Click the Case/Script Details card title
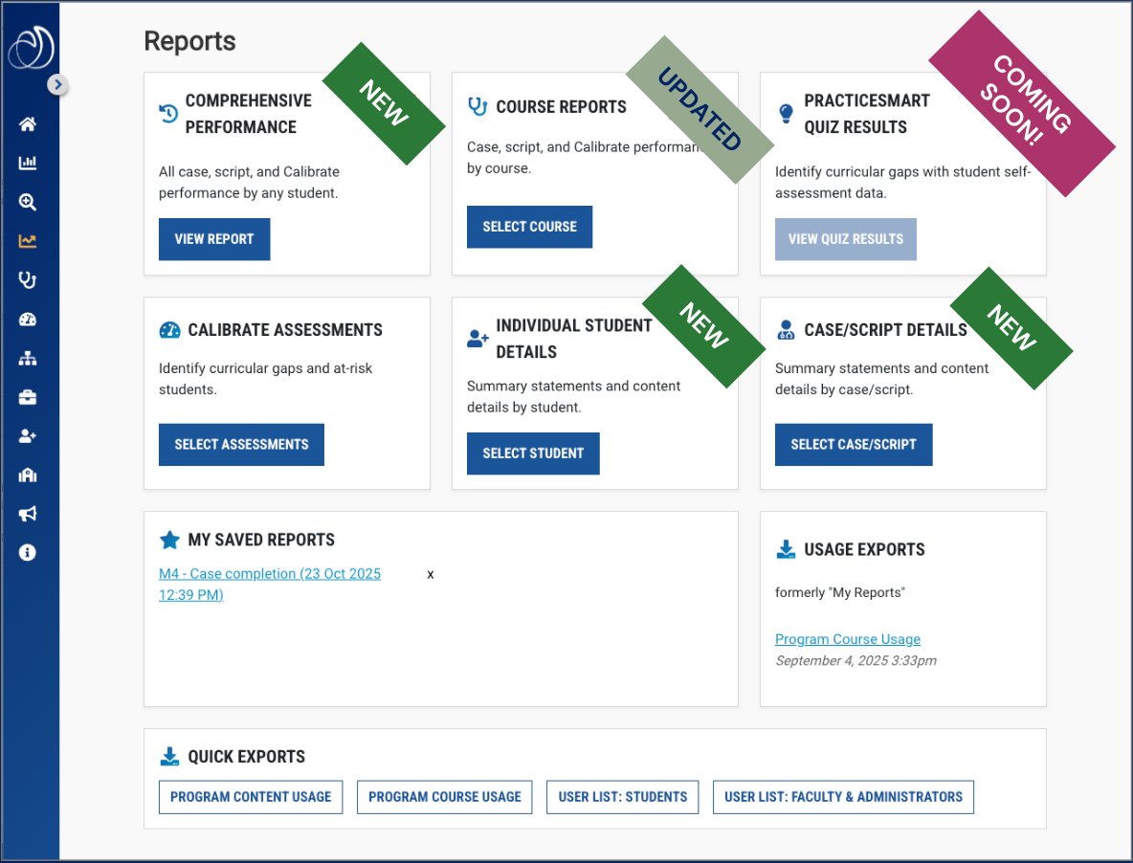 (x=886, y=330)
